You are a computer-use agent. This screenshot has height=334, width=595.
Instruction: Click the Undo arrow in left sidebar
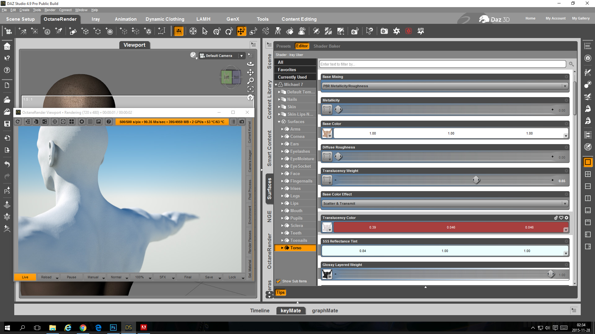pyautogui.click(x=7, y=164)
